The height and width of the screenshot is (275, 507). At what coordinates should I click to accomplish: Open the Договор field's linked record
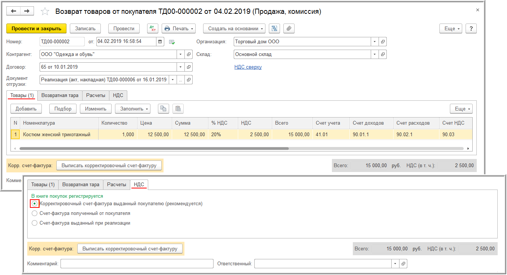point(189,67)
